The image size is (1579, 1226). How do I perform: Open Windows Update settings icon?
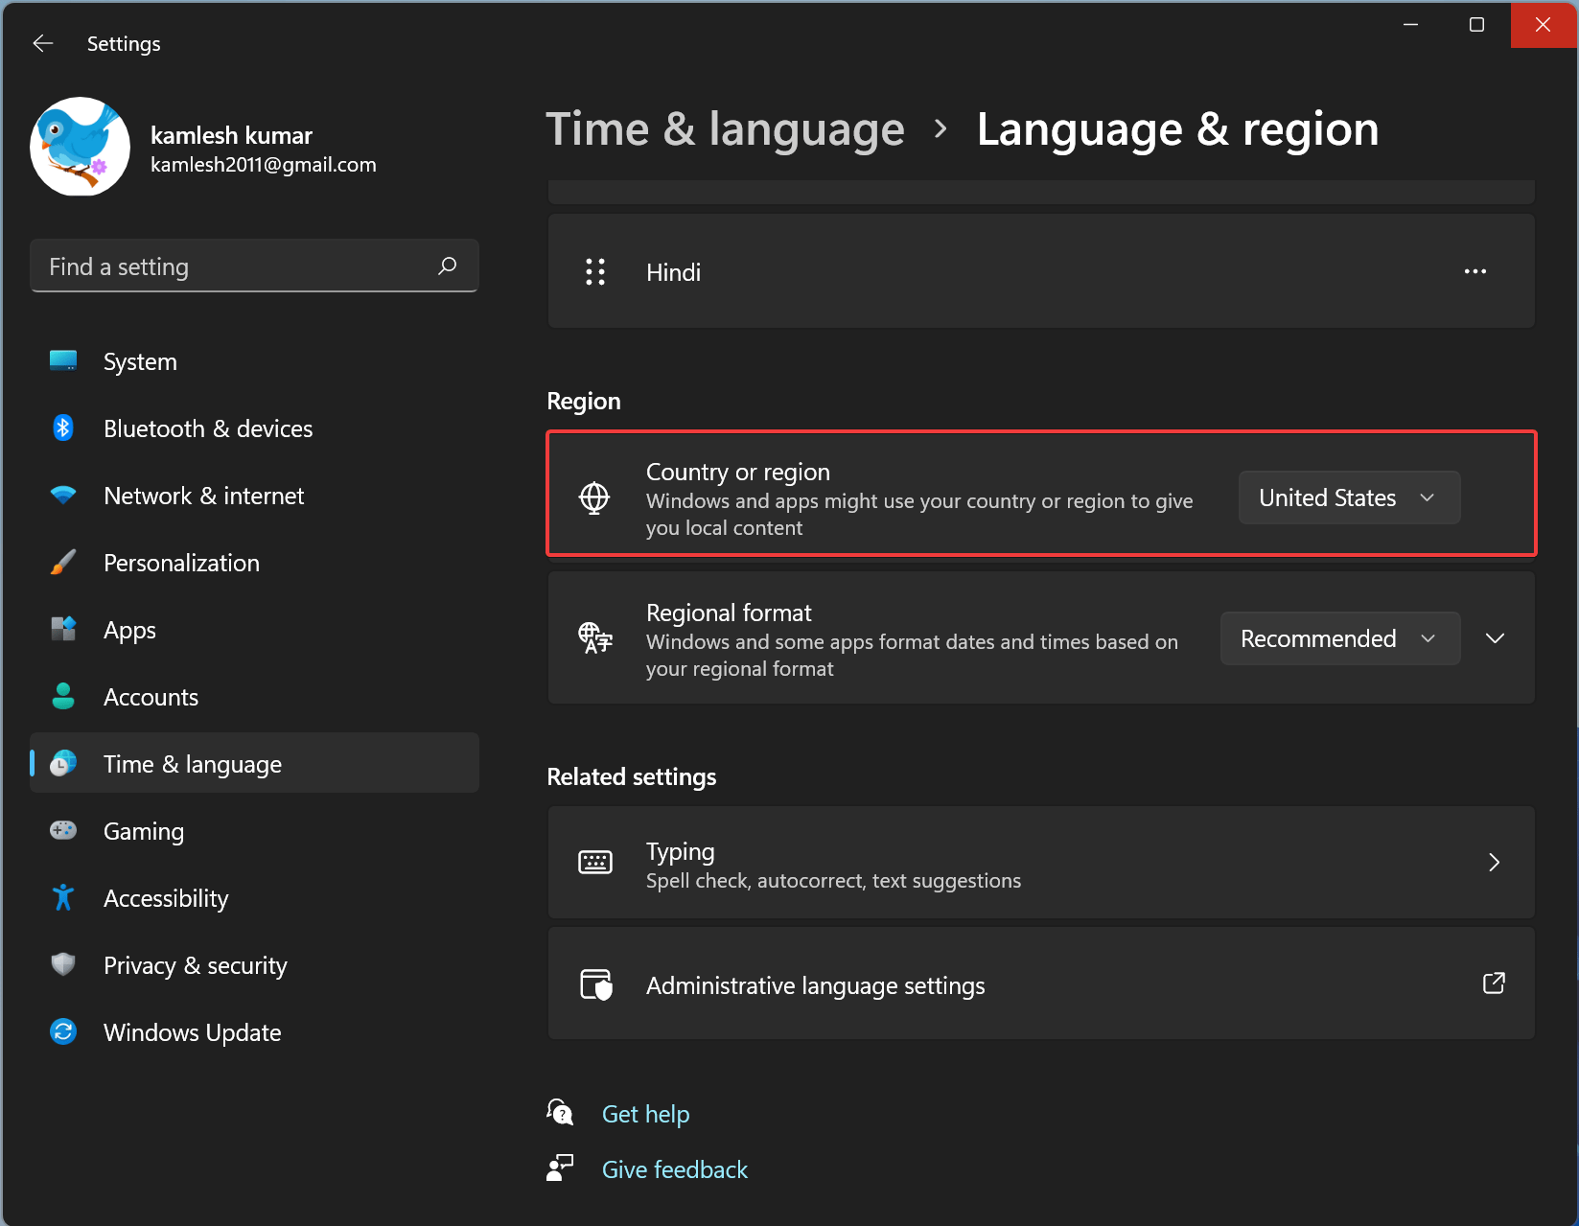[62, 1031]
